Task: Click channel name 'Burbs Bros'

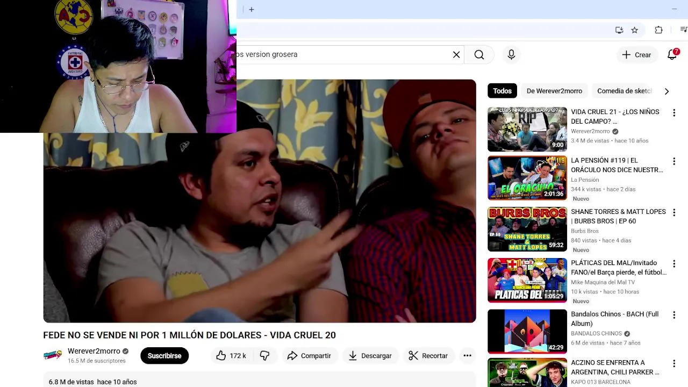Action: tap(585, 231)
